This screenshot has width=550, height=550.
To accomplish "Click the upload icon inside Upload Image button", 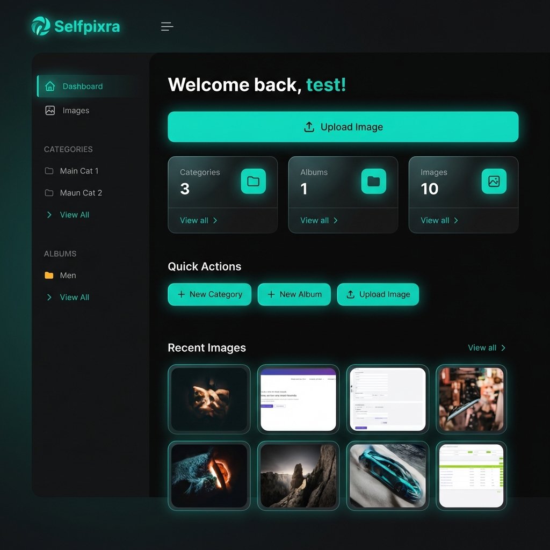I will coord(308,127).
